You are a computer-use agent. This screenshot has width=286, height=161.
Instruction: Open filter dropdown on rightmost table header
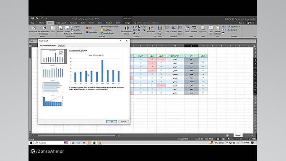[200, 56]
